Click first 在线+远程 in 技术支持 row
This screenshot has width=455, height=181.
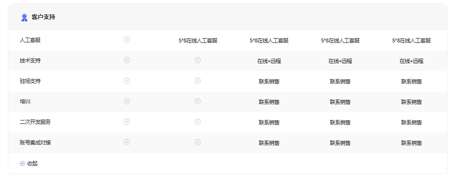(x=269, y=61)
